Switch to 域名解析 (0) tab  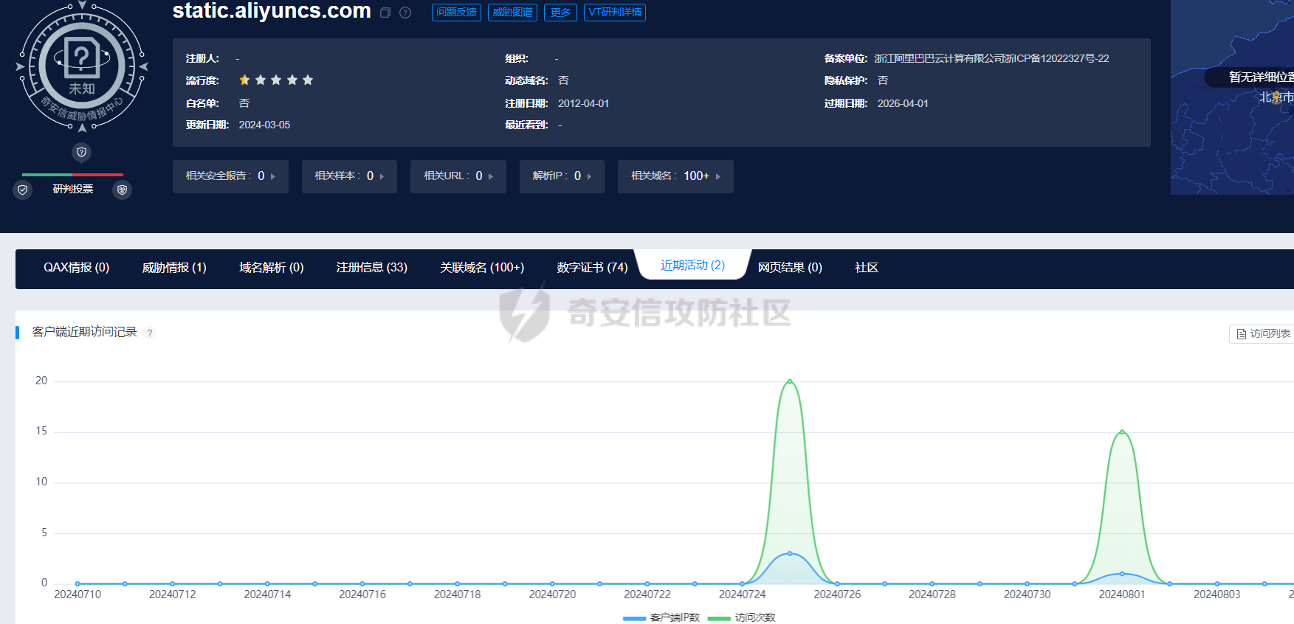271,268
